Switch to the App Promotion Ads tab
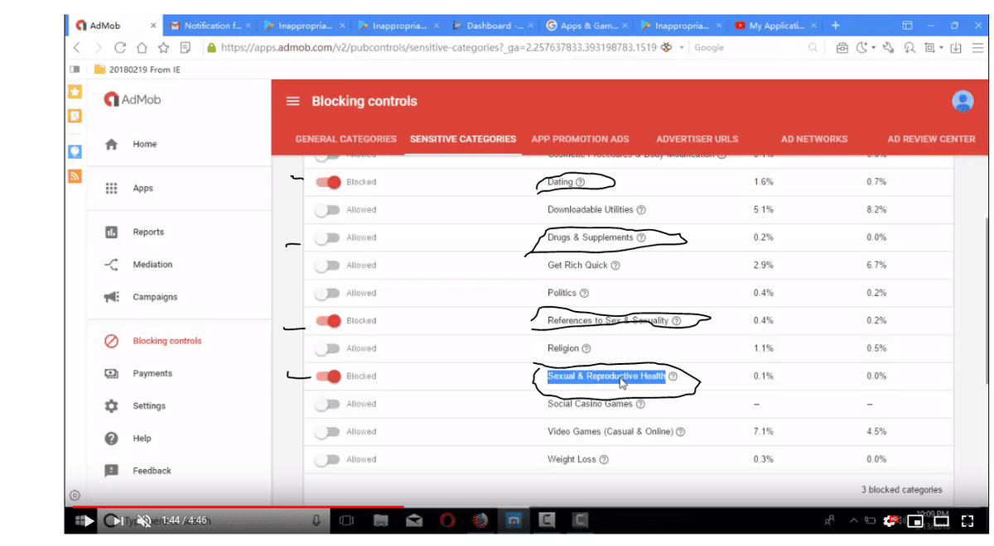994x546 pixels. 581,139
